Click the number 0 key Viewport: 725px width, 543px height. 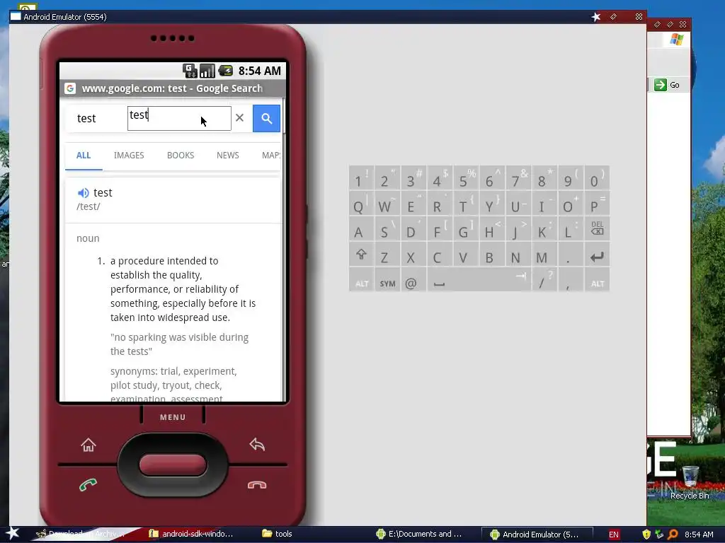pyautogui.click(x=597, y=178)
